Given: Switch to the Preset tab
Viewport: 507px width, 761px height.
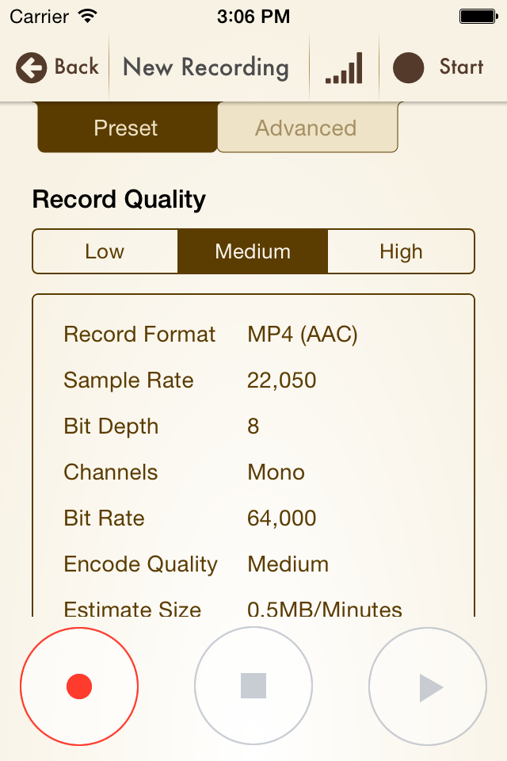Looking at the screenshot, I should click(x=127, y=128).
